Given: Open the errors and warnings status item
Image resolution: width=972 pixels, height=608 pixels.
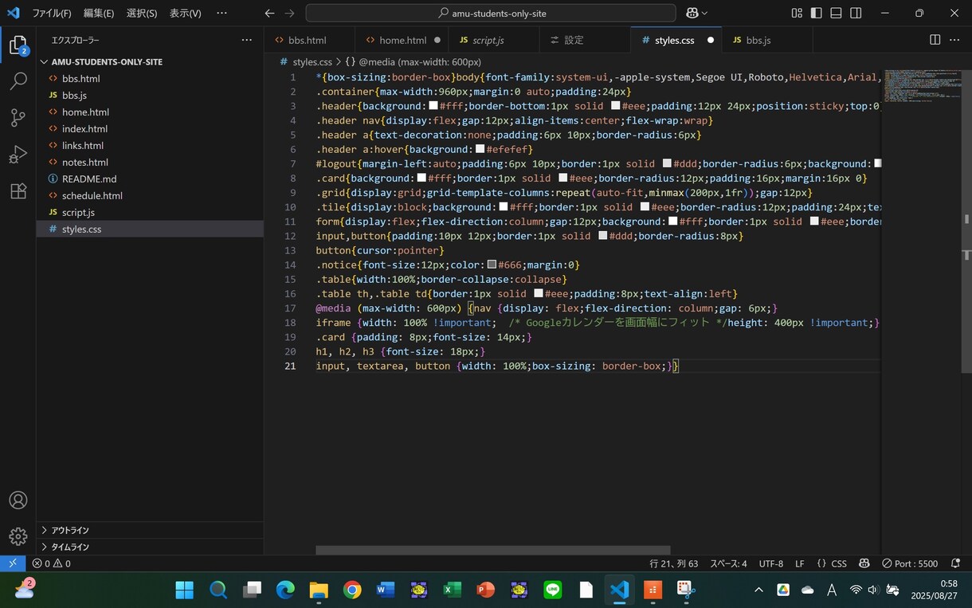Looking at the screenshot, I should pos(51,563).
